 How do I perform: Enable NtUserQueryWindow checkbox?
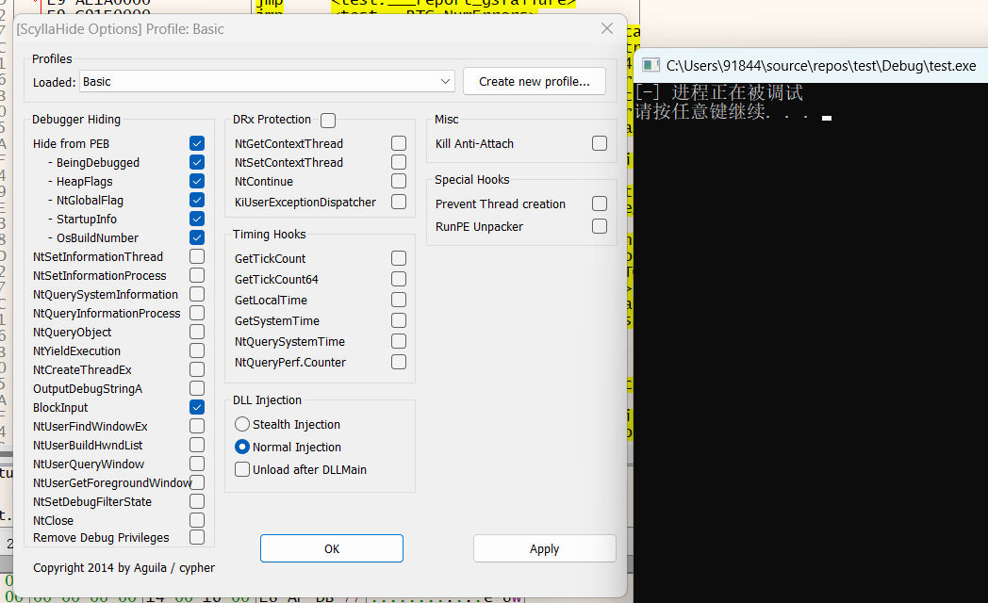[197, 464]
